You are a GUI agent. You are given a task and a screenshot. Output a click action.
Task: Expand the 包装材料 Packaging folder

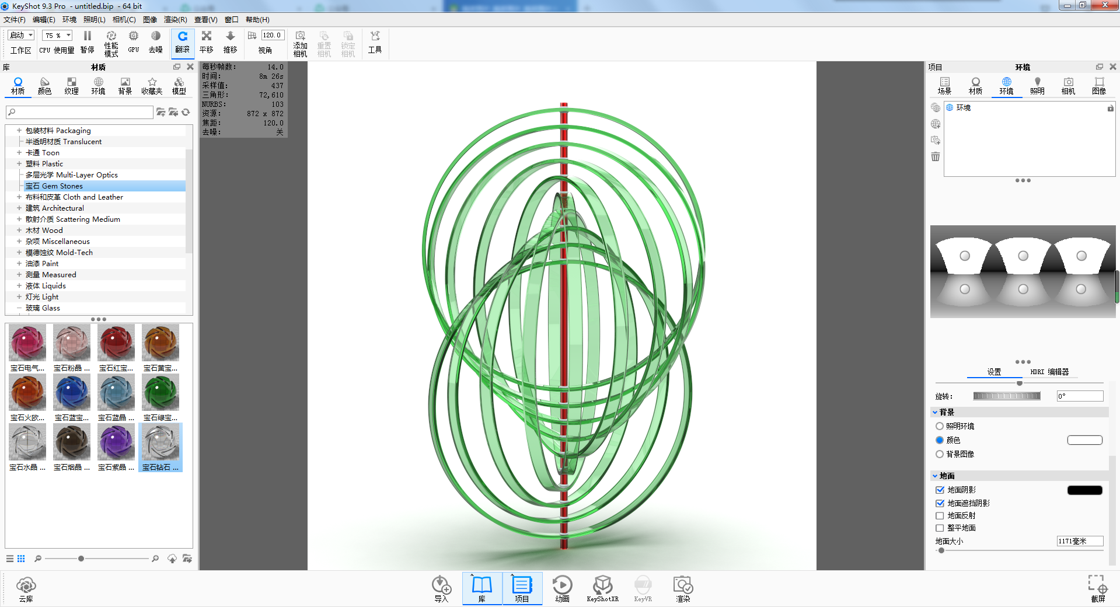[x=19, y=130]
